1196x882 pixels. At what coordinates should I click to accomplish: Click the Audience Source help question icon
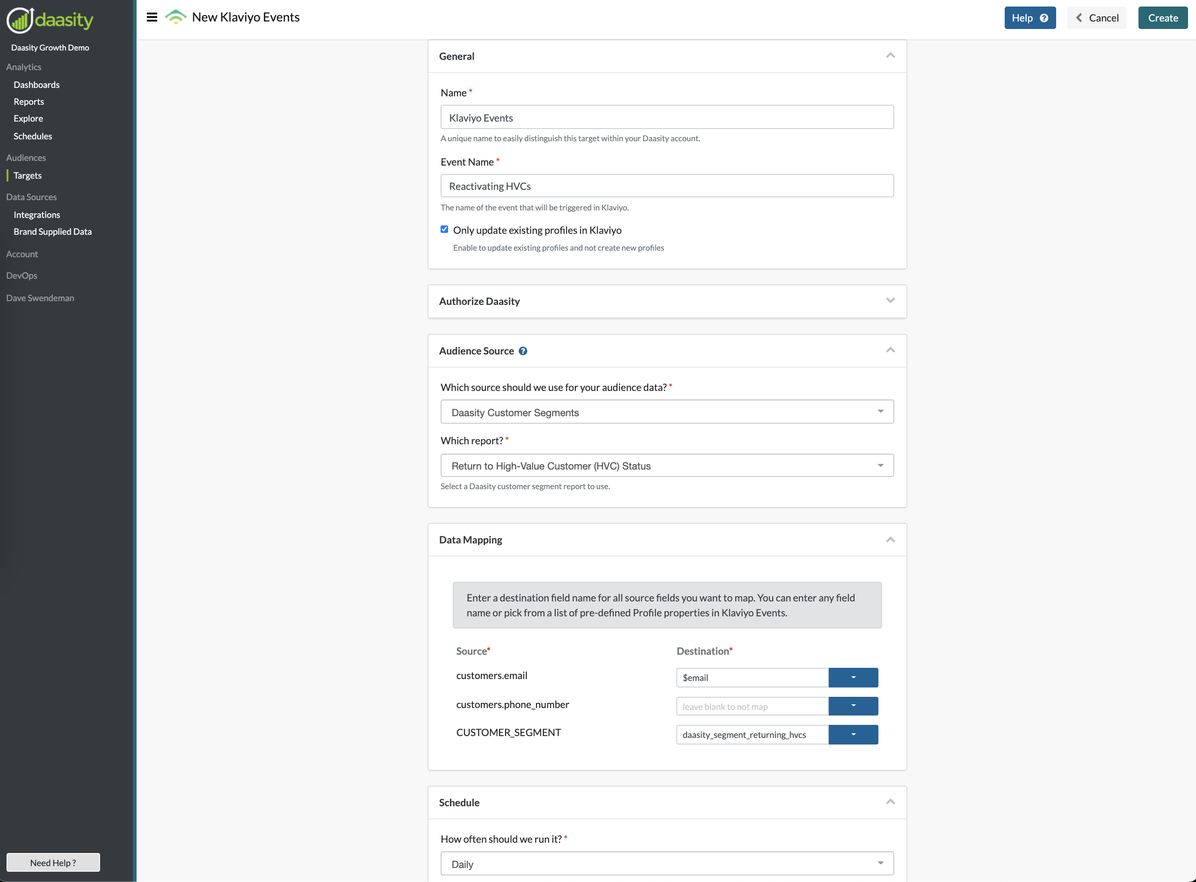[x=523, y=351]
